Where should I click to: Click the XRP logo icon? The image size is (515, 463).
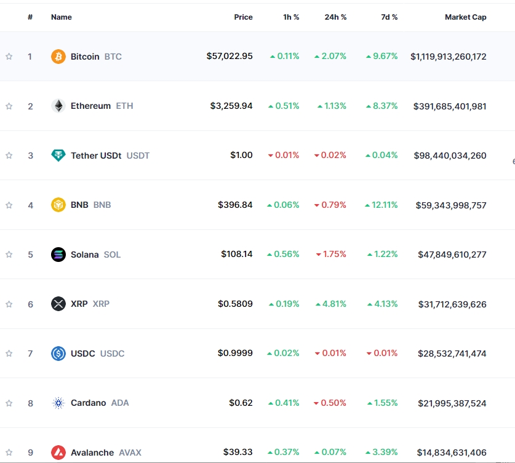pos(58,304)
